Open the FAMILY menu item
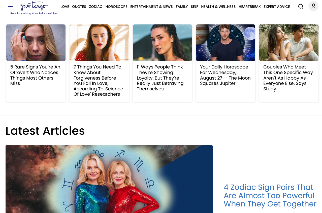This screenshot has height=213, width=322. tap(182, 7)
